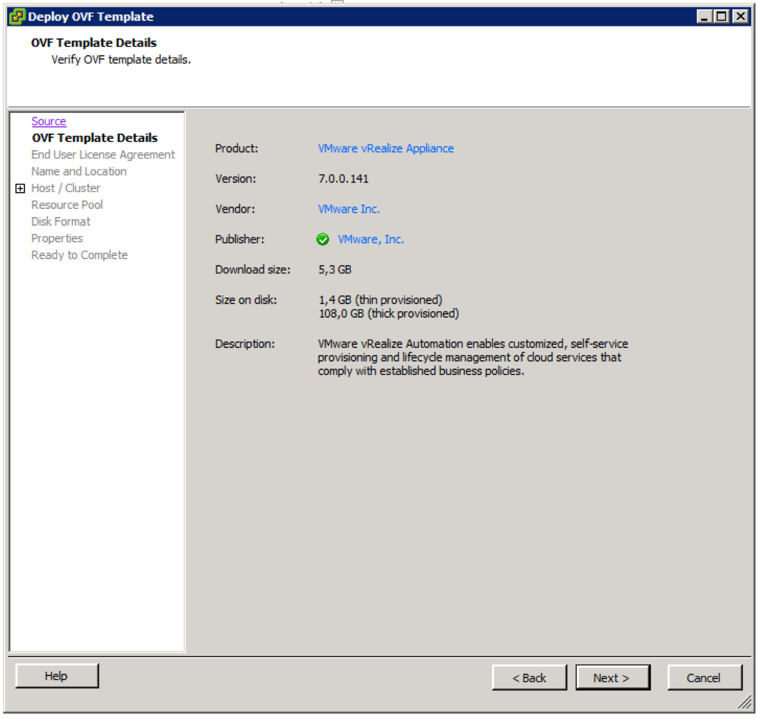Click the Cancel button
Image resolution: width=761 pixels, height=719 pixels.
(x=705, y=678)
